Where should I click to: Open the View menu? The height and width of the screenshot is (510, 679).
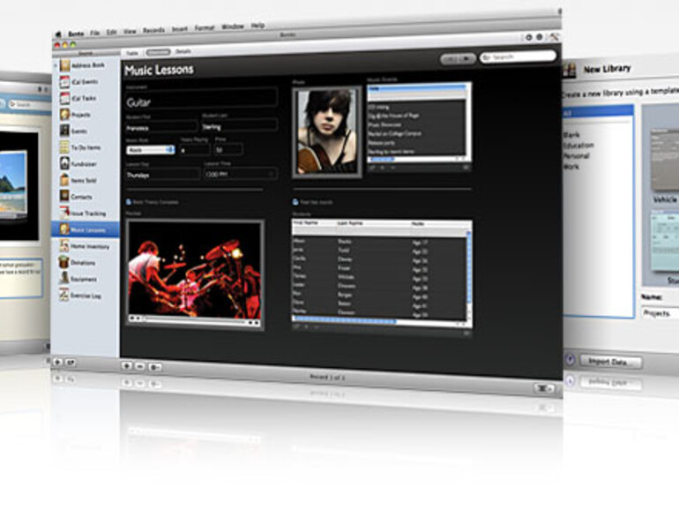tap(130, 31)
